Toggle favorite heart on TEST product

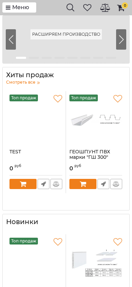[58, 99]
